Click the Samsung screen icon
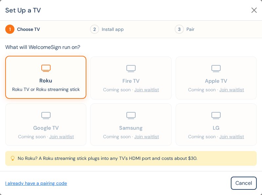 (131, 116)
